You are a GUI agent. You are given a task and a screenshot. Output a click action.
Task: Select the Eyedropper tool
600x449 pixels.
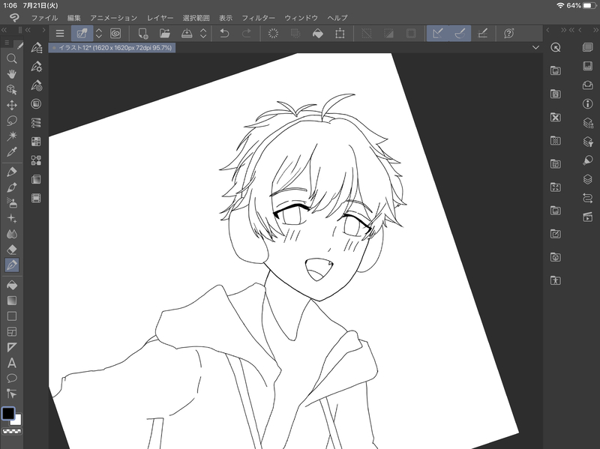click(11, 152)
